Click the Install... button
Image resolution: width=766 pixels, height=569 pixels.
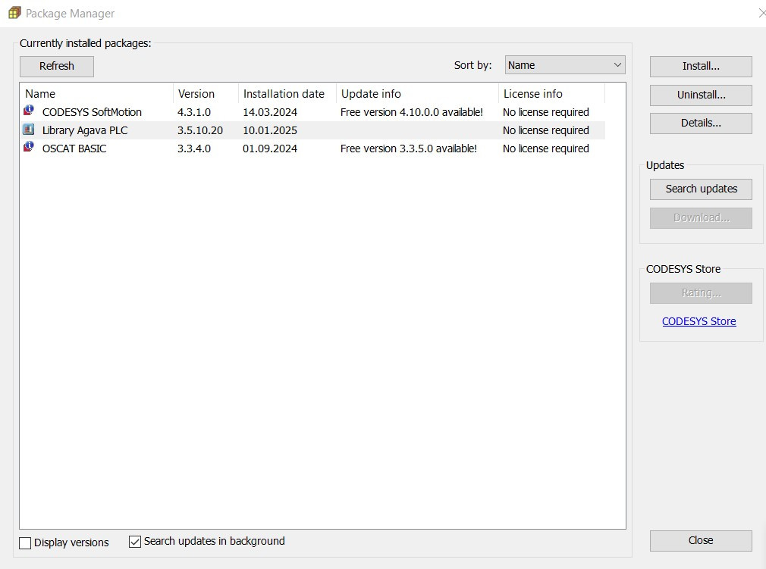point(701,66)
